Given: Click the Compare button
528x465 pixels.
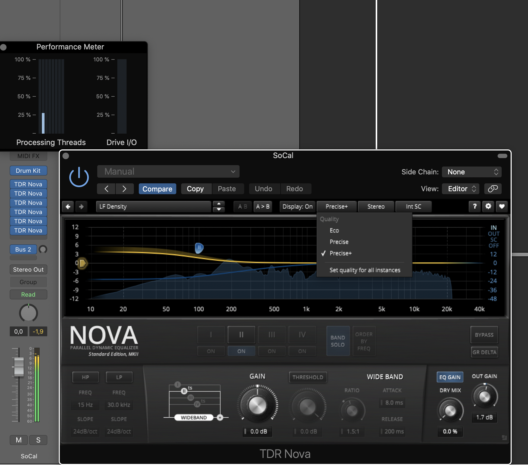Looking at the screenshot, I should click(157, 189).
